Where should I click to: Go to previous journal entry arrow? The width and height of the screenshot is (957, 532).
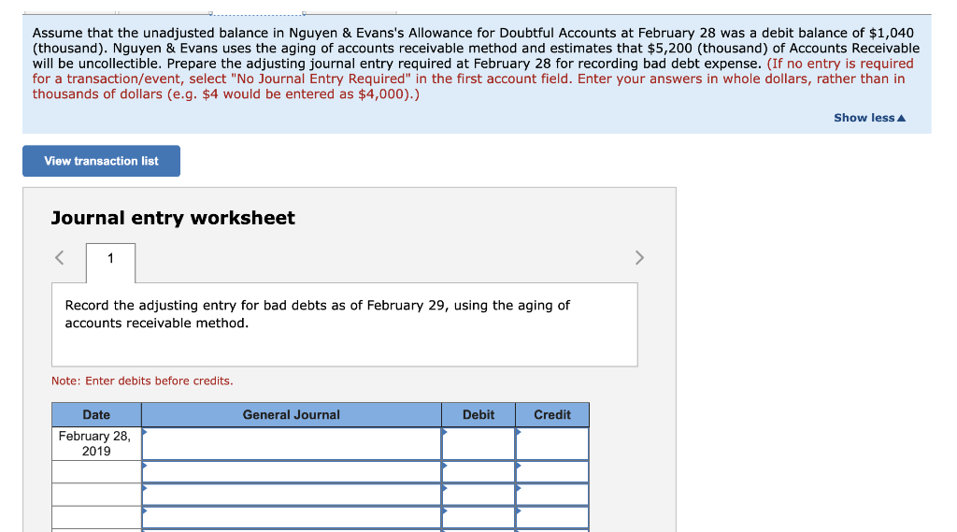(59, 258)
